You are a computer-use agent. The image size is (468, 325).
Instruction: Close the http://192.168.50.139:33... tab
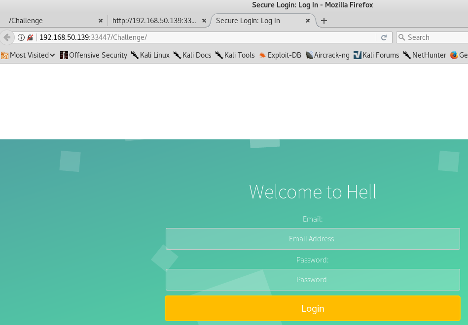[204, 21]
